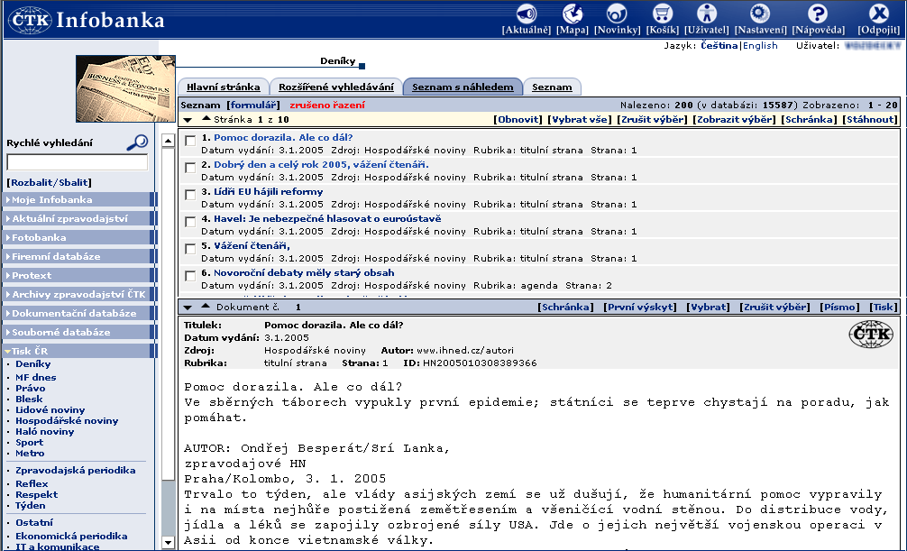Open Nastavení gear icon
907x551 pixels.
pos(760,14)
